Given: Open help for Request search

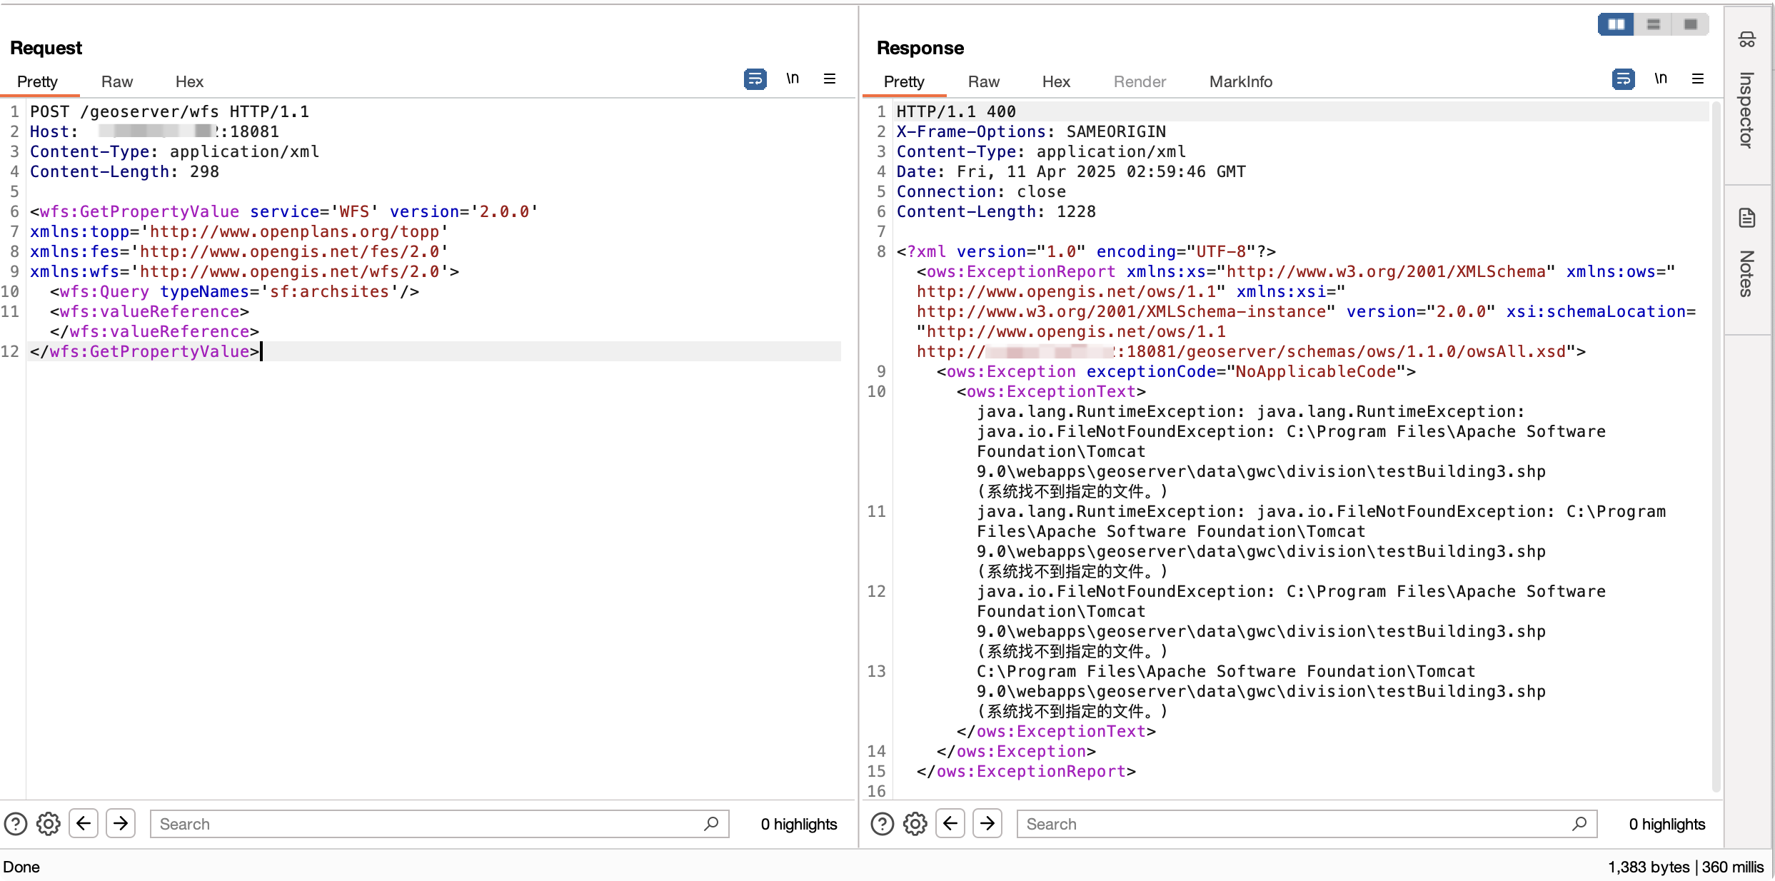Looking at the screenshot, I should point(16,824).
